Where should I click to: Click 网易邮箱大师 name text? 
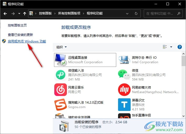pyautogui.click(x=141, y=88)
